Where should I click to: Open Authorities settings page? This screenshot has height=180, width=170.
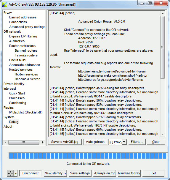pos(17,41)
